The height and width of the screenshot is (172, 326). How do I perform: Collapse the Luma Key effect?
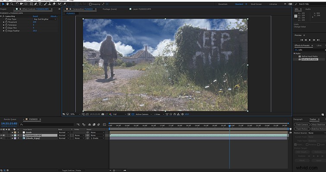[x=1, y=16]
